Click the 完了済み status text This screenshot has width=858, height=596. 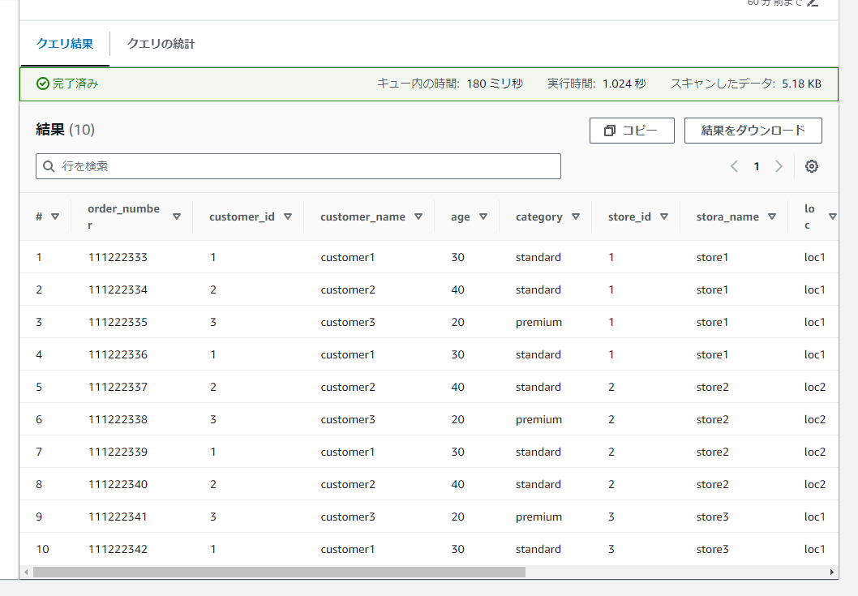tap(75, 84)
